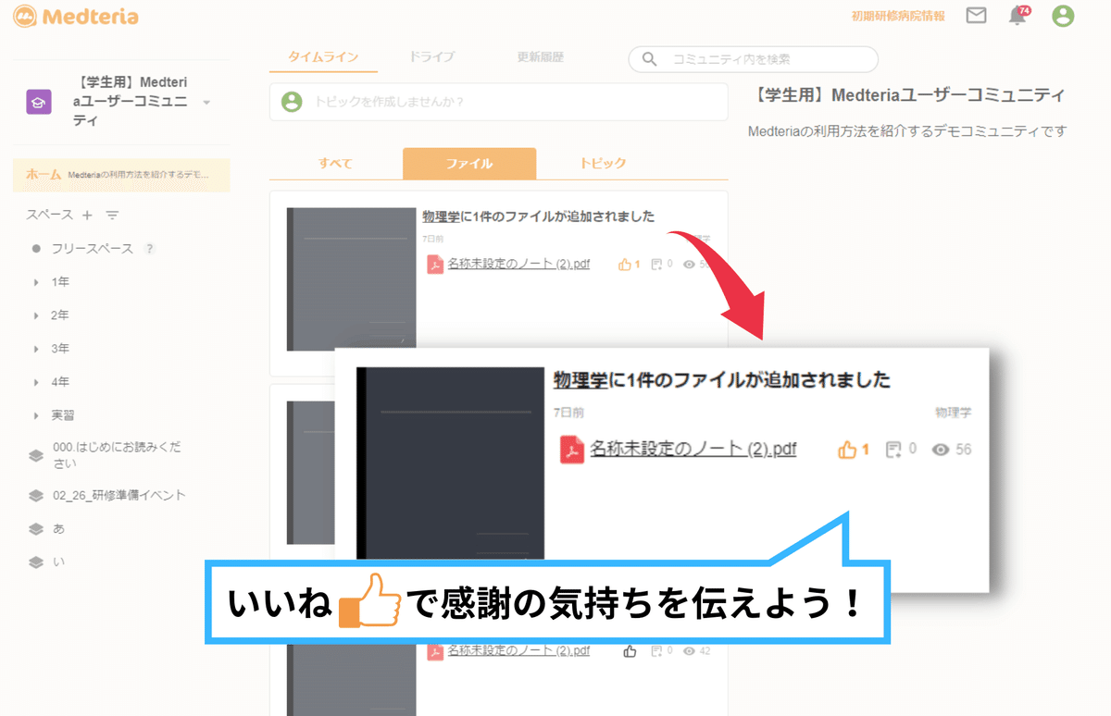This screenshot has height=716, width=1111.
Task: Click enlarged popup's view count eye icon
Action: 941,450
